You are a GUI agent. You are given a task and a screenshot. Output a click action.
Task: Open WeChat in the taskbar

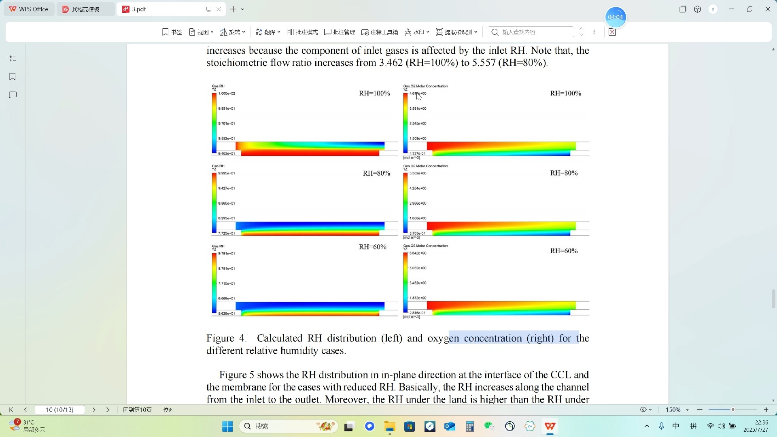point(490,426)
